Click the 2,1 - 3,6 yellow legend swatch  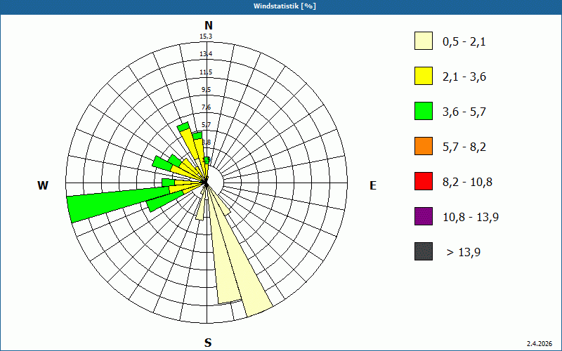pos(424,76)
